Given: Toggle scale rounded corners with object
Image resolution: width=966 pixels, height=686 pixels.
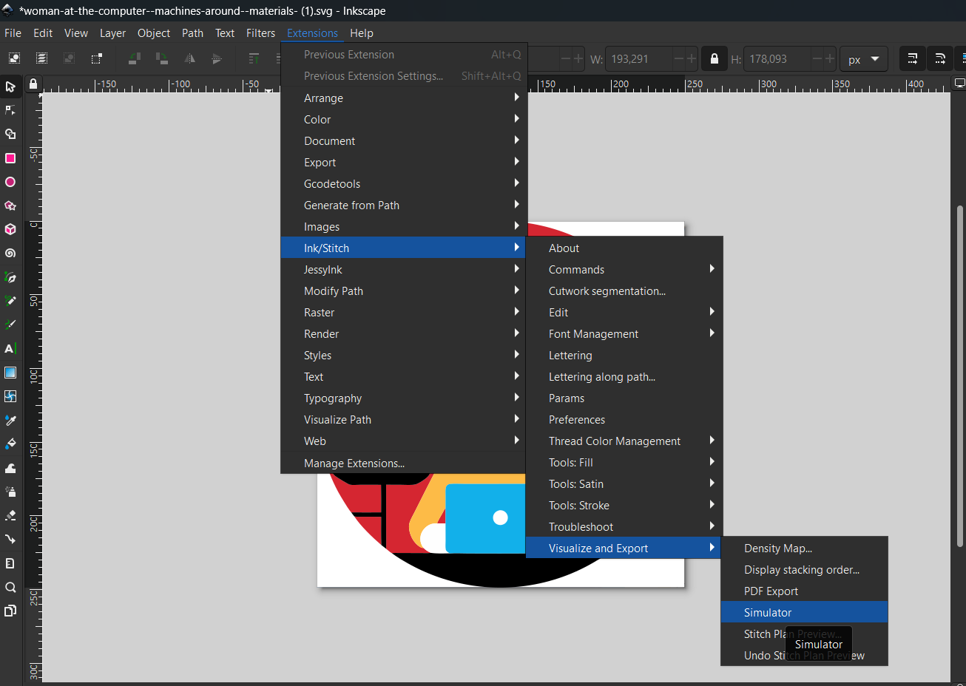Looking at the screenshot, I should (x=939, y=58).
